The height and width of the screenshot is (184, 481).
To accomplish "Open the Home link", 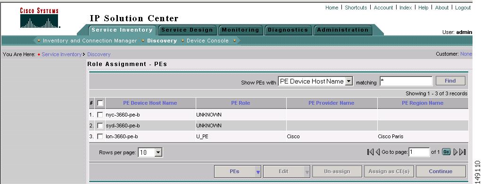I will coord(332,8).
